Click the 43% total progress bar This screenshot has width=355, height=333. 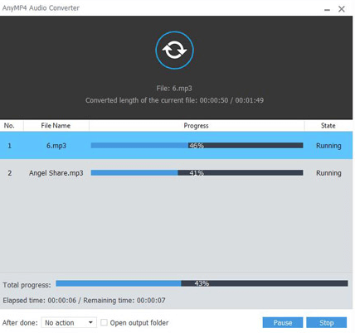tap(202, 283)
